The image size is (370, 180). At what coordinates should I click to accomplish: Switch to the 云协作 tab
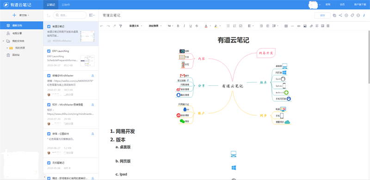click(66, 5)
